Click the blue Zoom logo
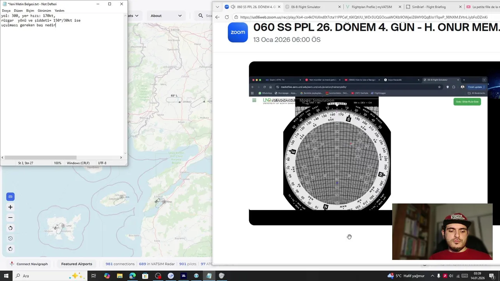Screen dimensions: 500x281 tap(237, 32)
